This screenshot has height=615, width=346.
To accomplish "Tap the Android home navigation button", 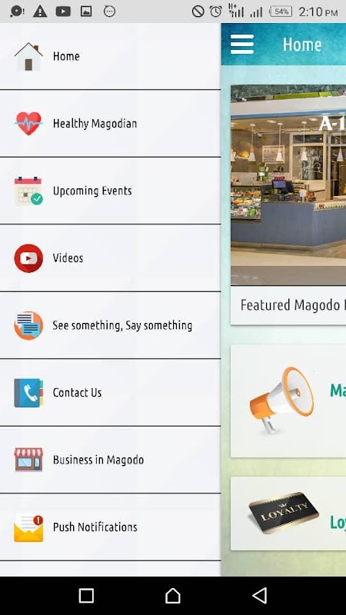I will [x=172, y=595].
